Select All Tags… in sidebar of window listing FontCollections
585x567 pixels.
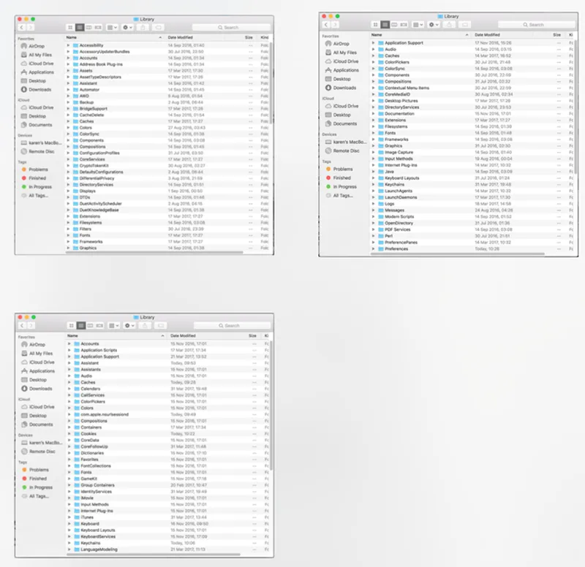coord(39,496)
